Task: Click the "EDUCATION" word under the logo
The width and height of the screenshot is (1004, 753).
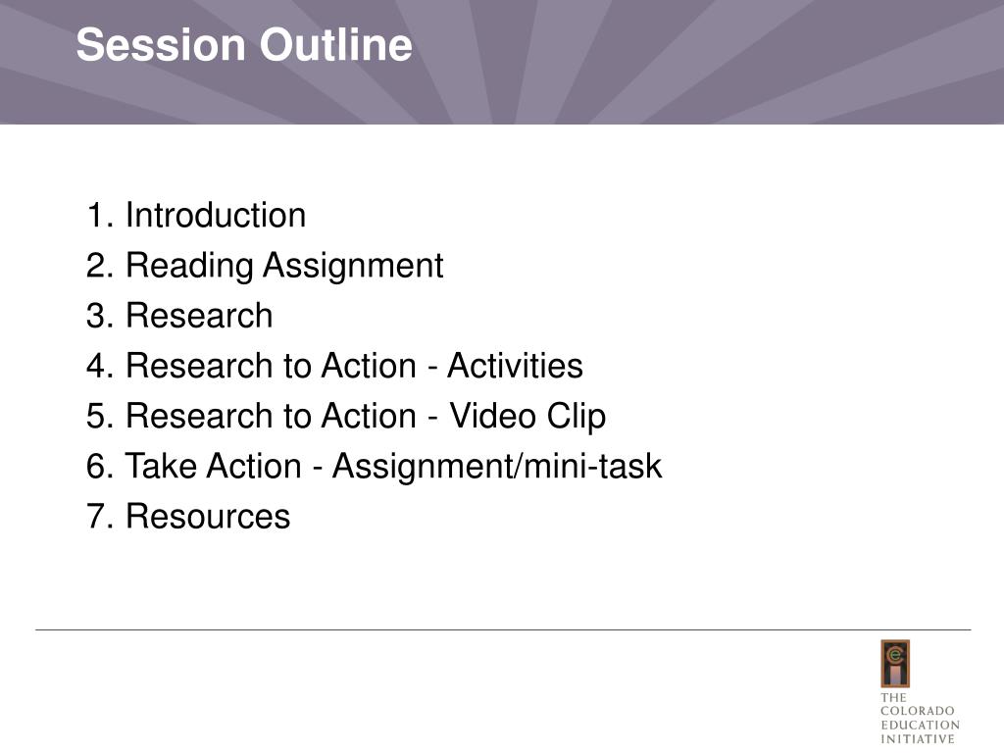Action: click(x=920, y=725)
